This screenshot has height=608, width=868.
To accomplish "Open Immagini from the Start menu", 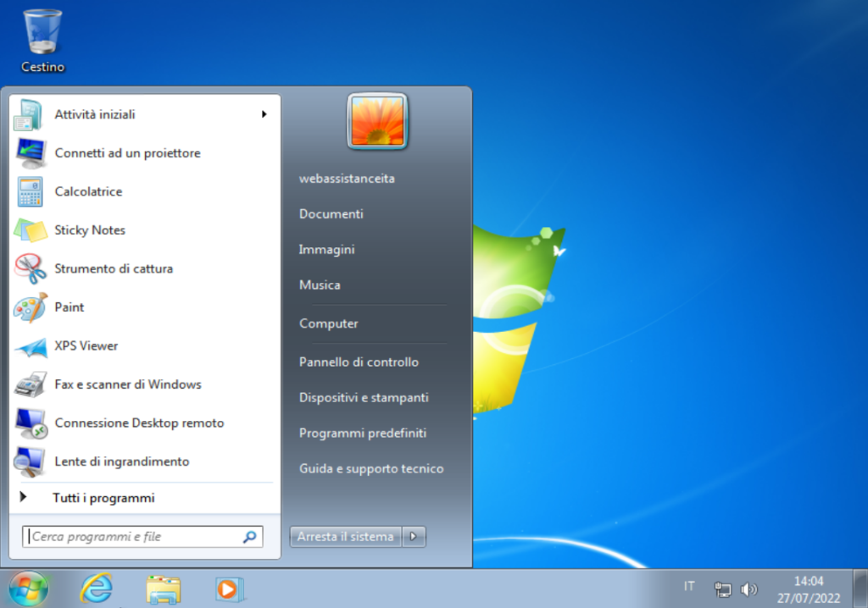I will tap(326, 250).
